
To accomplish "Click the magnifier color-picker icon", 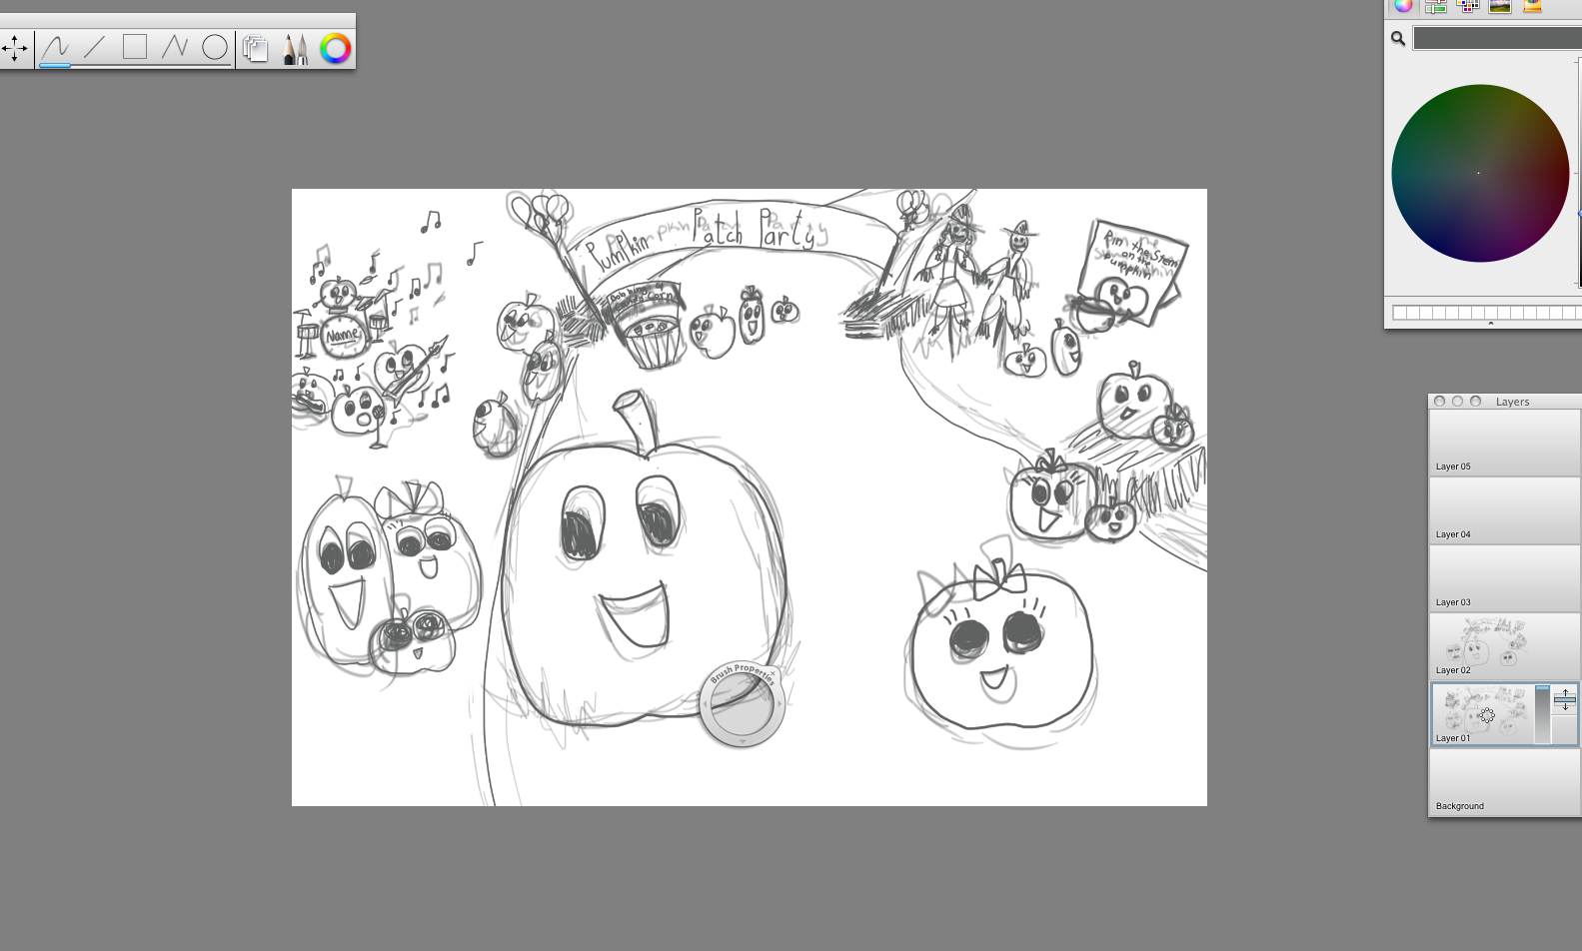I will [x=1398, y=38].
